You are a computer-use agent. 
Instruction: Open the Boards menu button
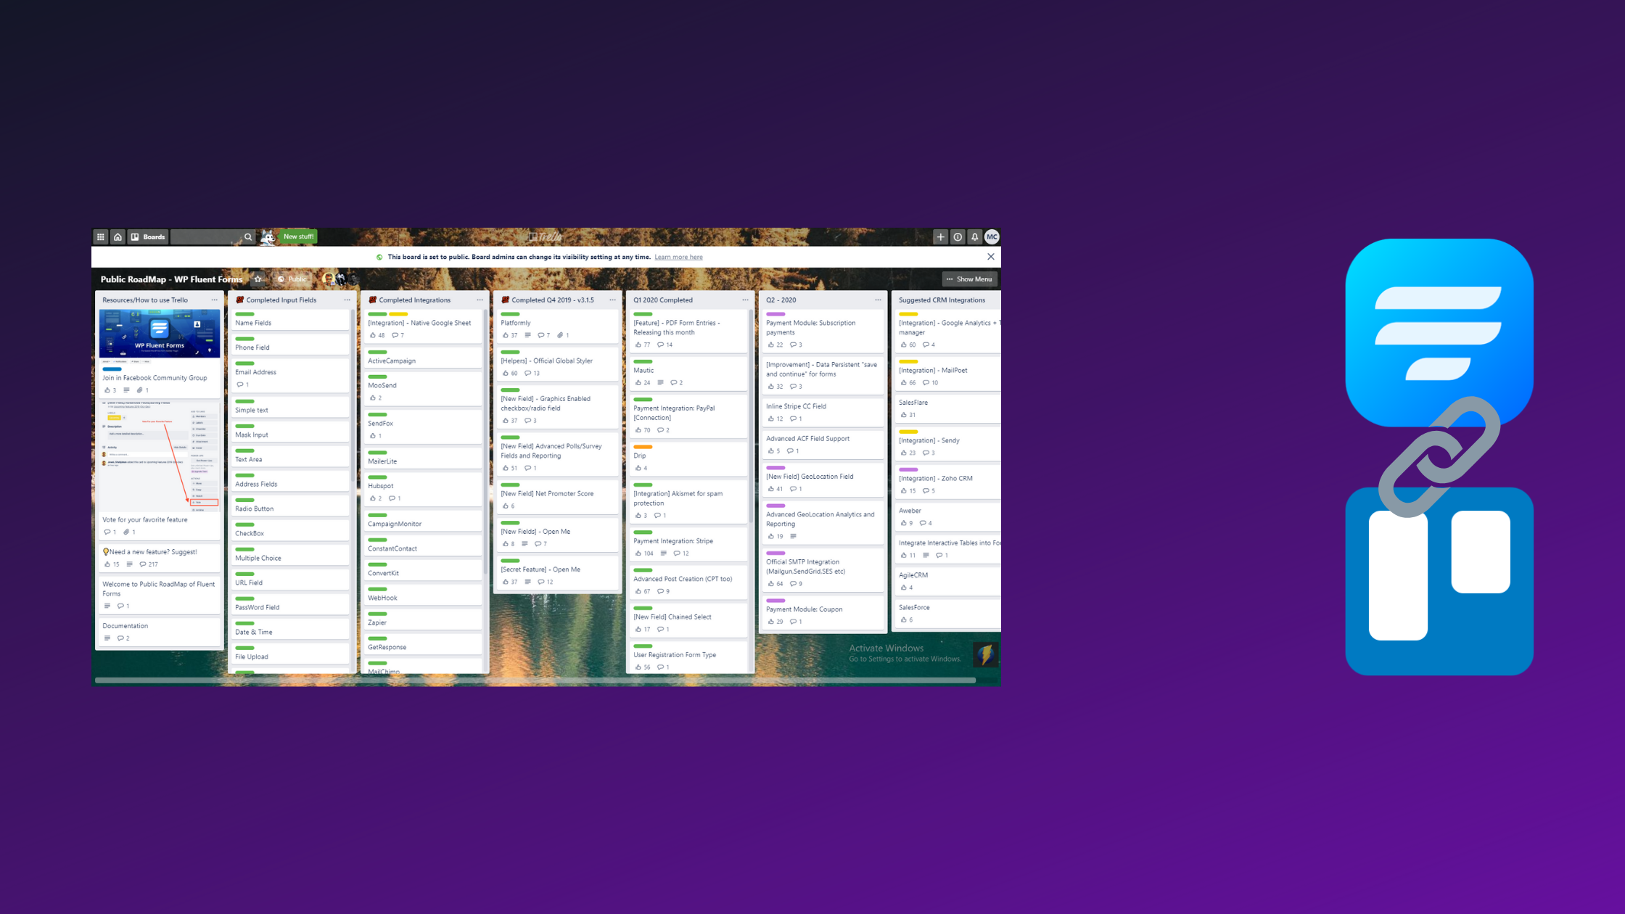click(148, 237)
